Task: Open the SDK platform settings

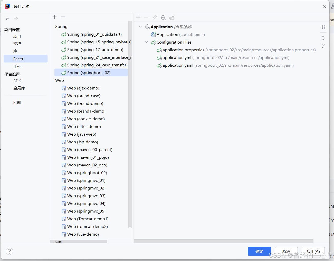Action: tap(17, 81)
